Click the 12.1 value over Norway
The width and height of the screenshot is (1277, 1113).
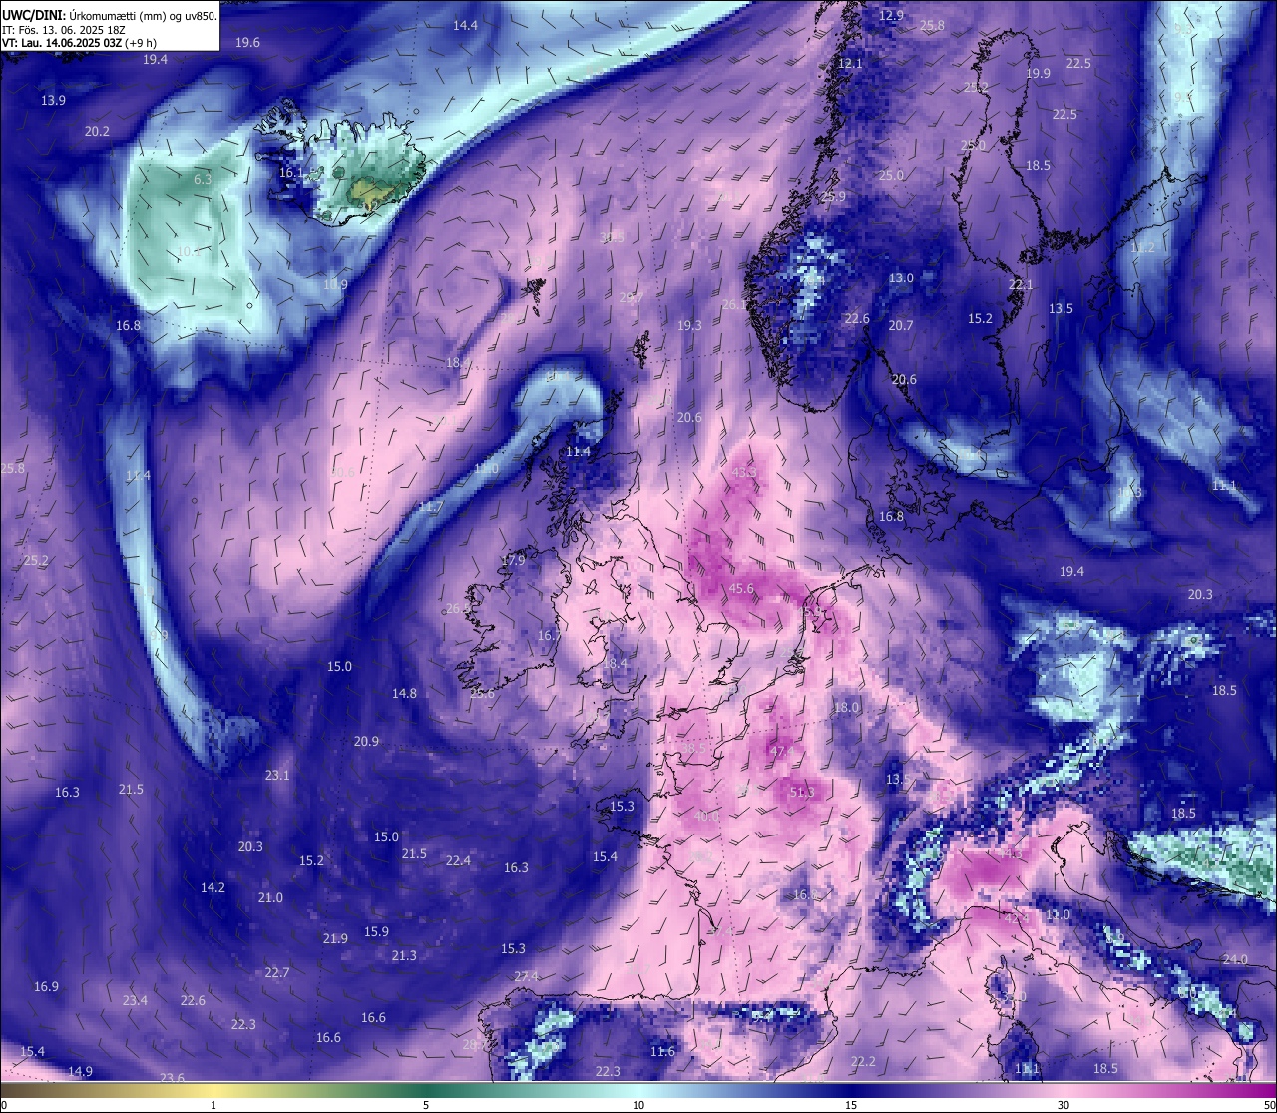click(850, 63)
